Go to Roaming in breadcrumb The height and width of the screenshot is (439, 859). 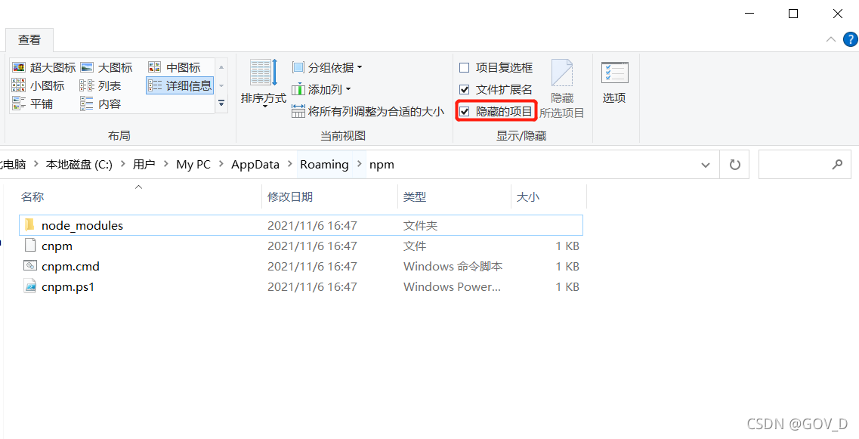pyautogui.click(x=324, y=165)
